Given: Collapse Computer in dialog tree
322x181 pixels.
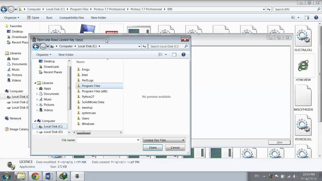Looking at the screenshot, I should 35,121.
